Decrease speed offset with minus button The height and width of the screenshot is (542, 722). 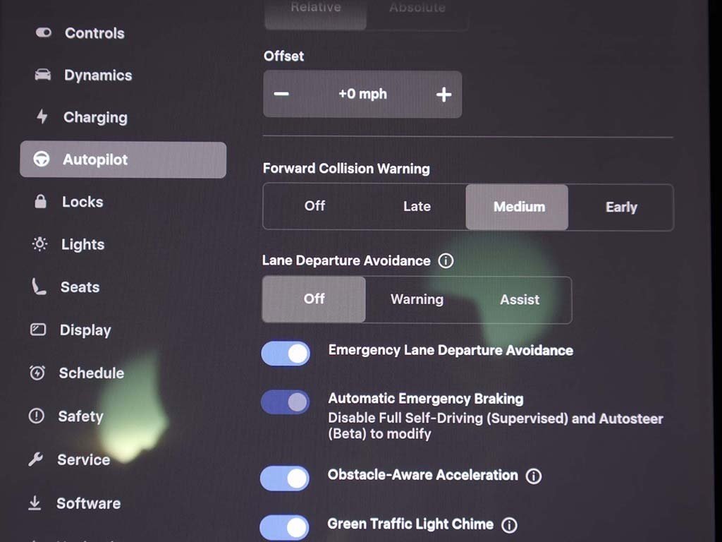point(281,95)
